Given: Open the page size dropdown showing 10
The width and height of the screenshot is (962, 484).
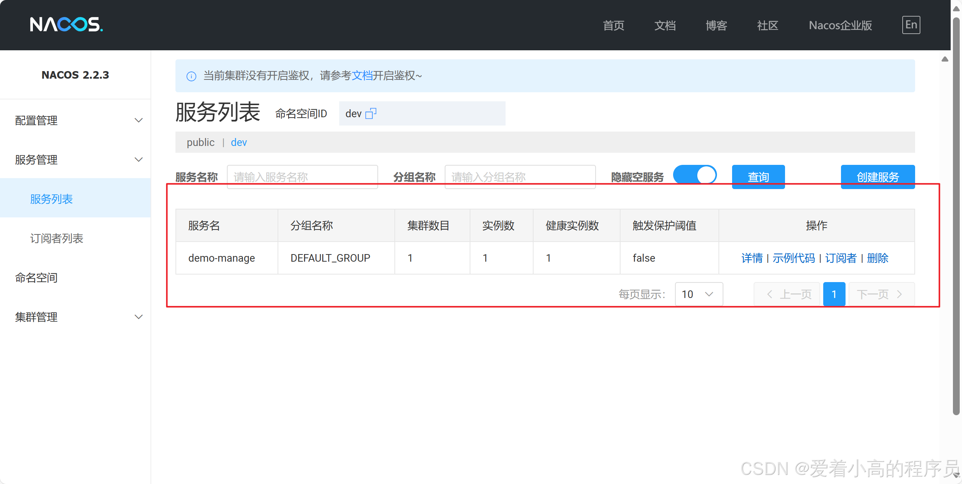Looking at the screenshot, I should coord(698,294).
